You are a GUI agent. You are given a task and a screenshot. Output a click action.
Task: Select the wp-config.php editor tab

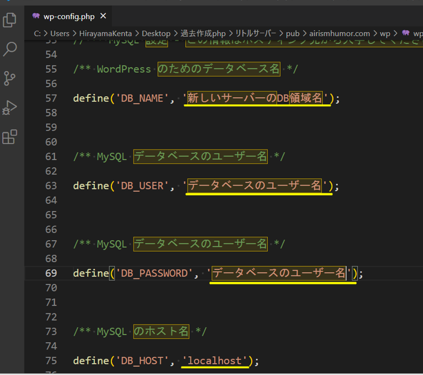click(68, 16)
